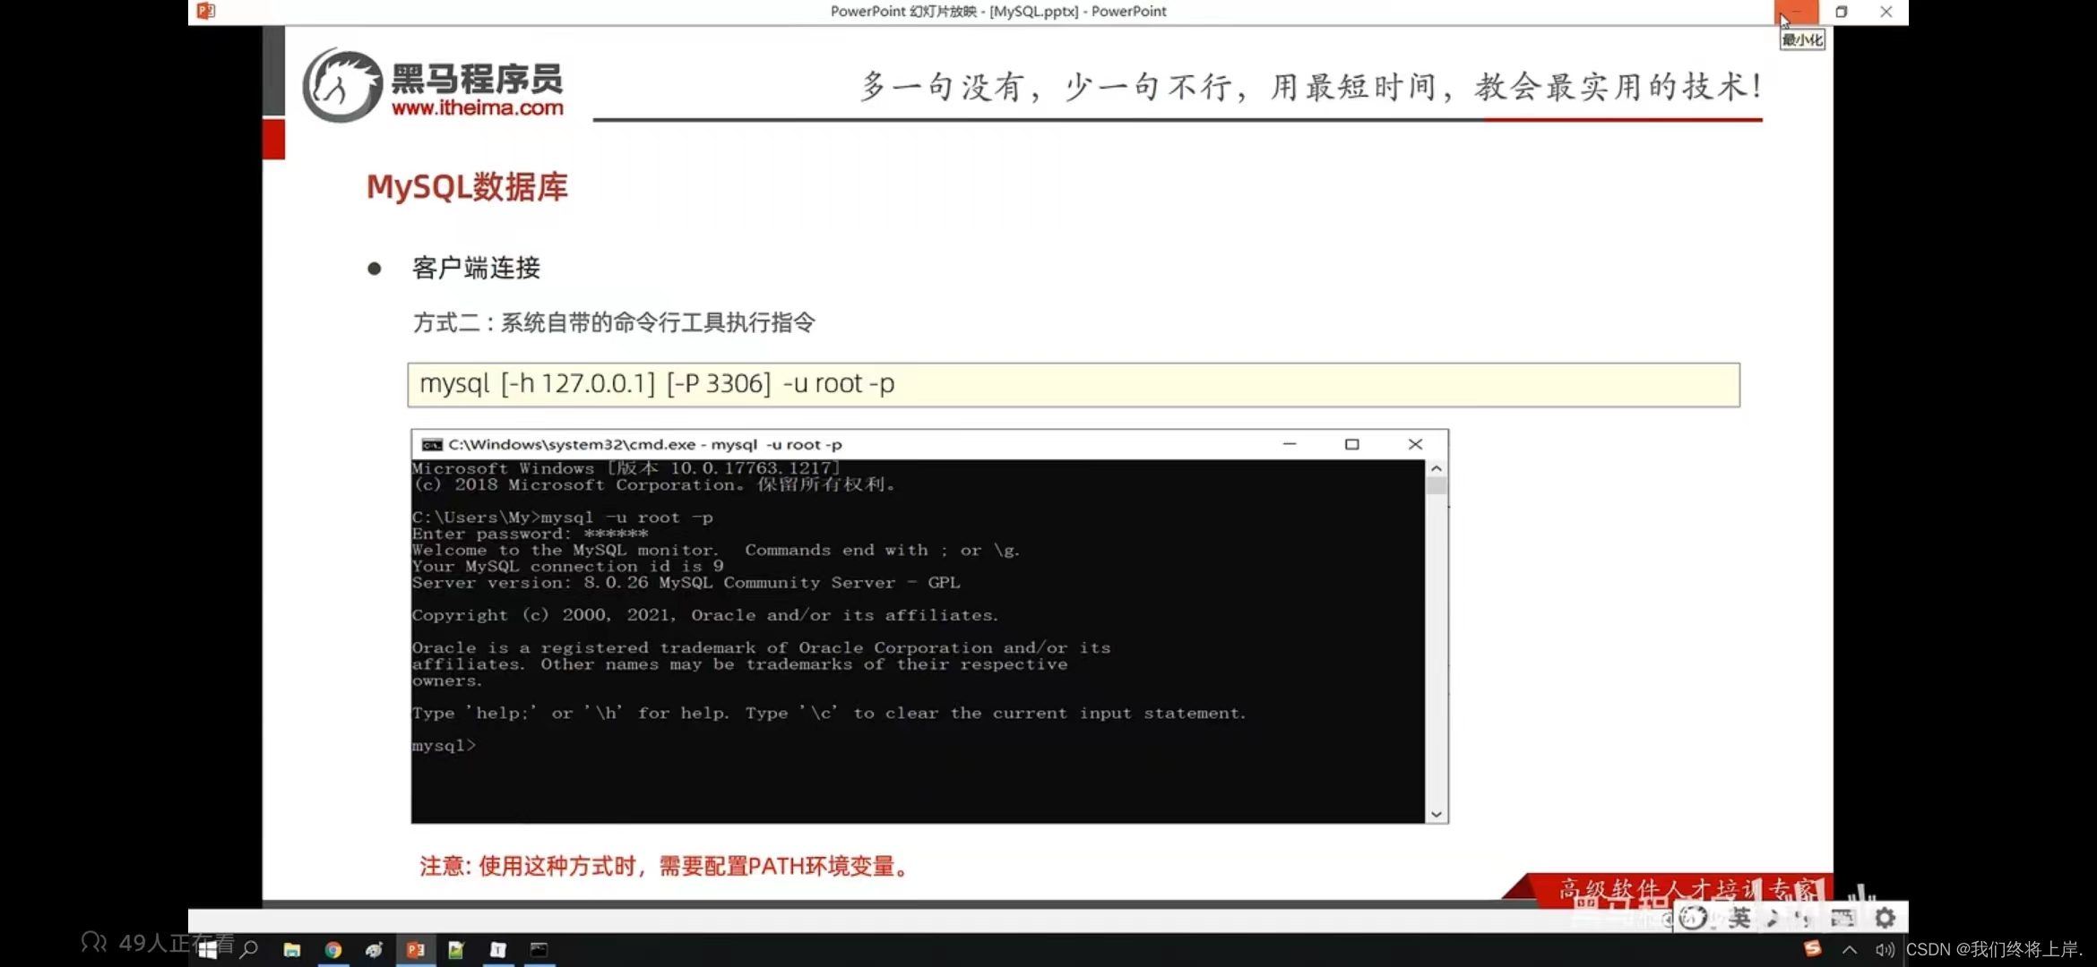The height and width of the screenshot is (967, 2097).
Task: Toggle the system volume speaker icon
Action: point(1884,950)
